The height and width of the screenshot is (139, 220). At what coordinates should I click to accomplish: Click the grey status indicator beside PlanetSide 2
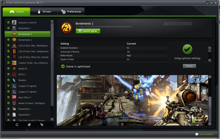point(8,109)
